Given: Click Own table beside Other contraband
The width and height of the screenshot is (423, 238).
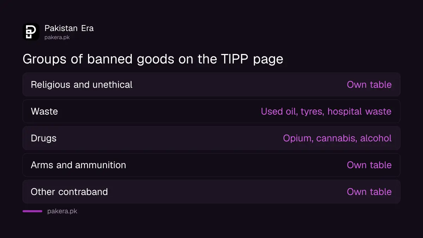Looking at the screenshot, I should coord(369,192).
